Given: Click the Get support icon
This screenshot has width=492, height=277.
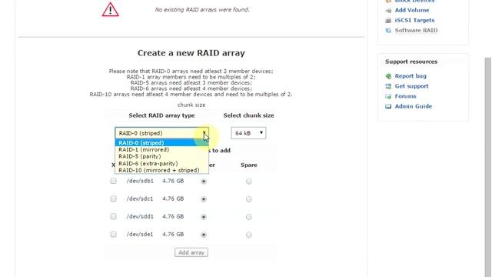Looking at the screenshot, I should point(388,86).
